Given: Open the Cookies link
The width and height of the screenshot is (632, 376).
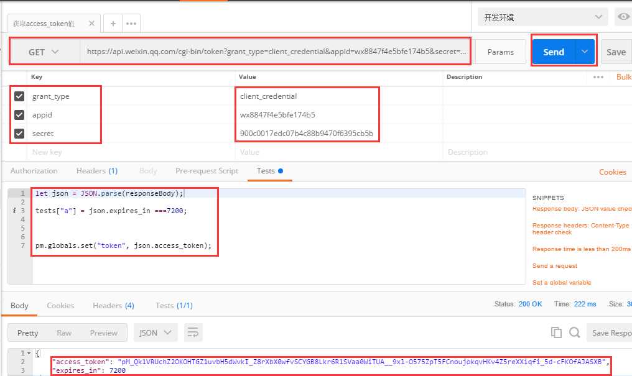Looking at the screenshot, I should coord(613,172).
